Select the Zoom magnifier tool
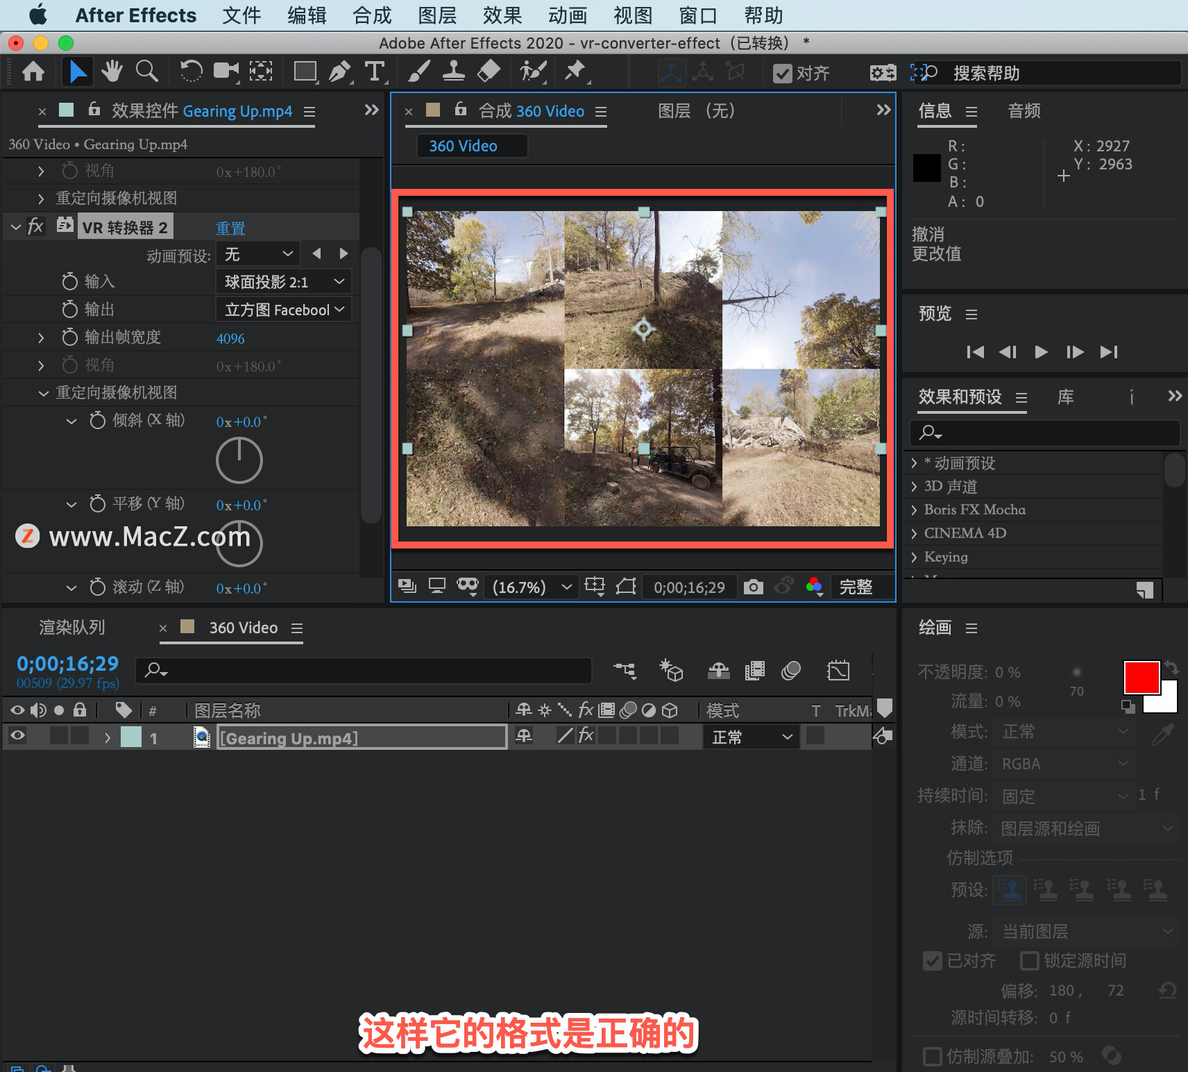 coord(146,72)
